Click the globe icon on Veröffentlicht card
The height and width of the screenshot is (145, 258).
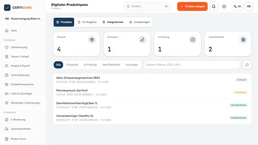pos(243,39)
